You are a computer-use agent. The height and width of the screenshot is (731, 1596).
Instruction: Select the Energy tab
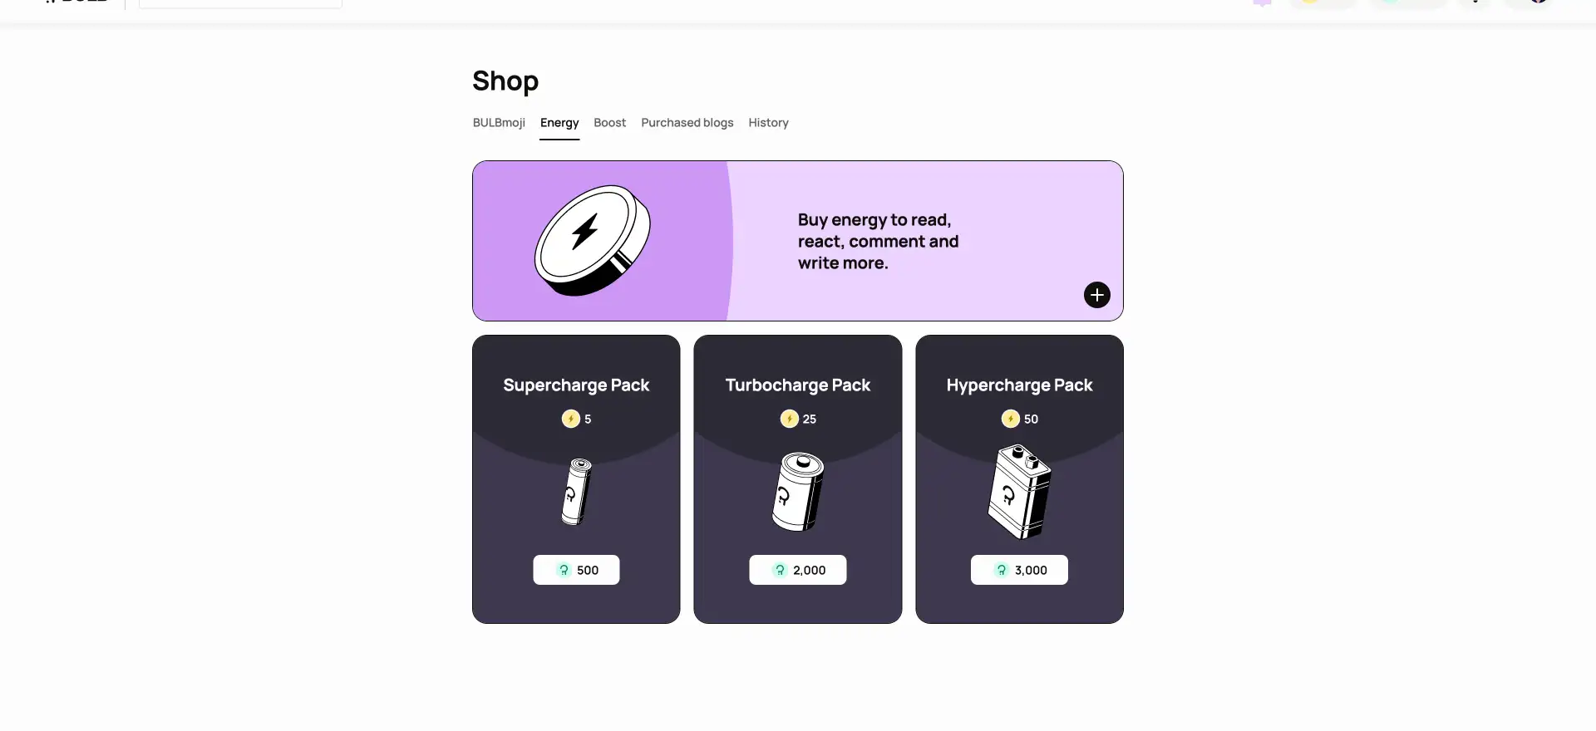559,123
